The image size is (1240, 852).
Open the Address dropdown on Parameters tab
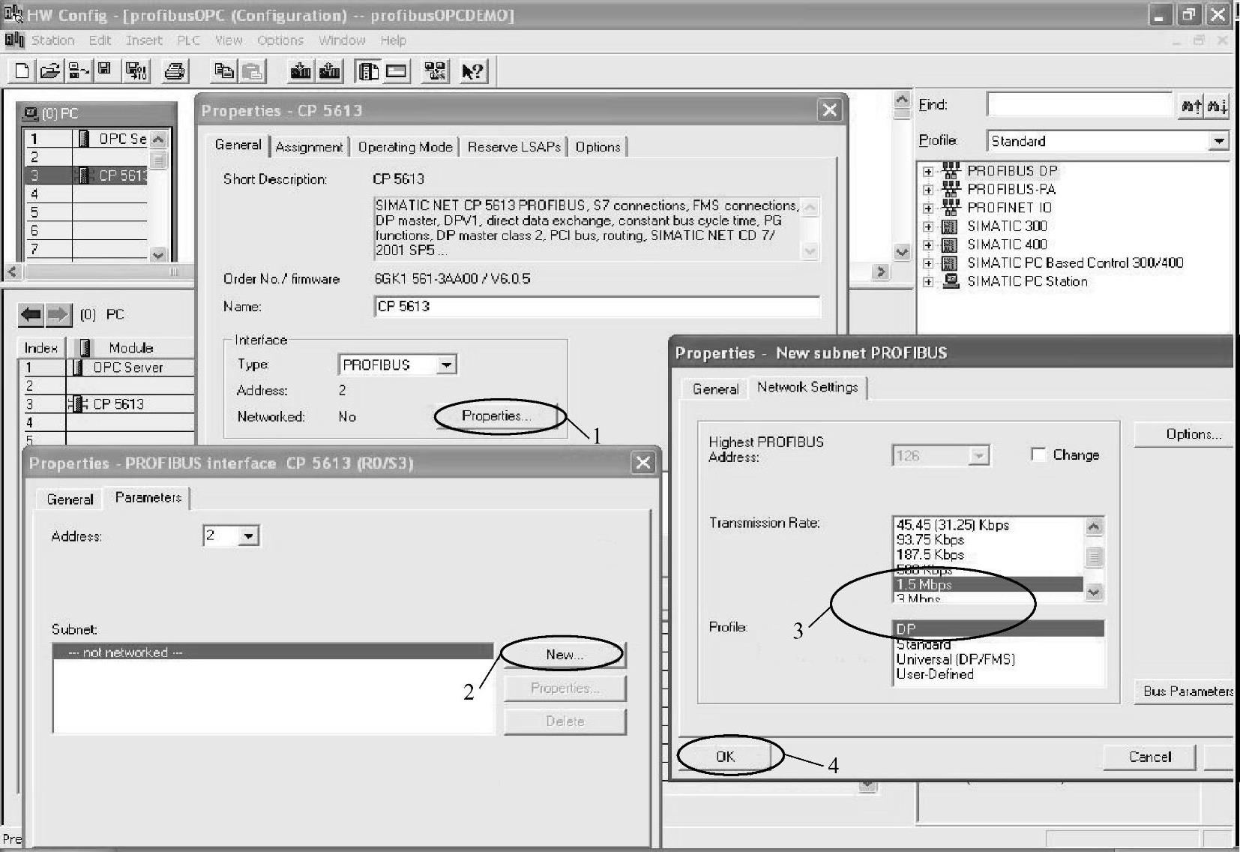pyautogui.click(x=249, y=536)
